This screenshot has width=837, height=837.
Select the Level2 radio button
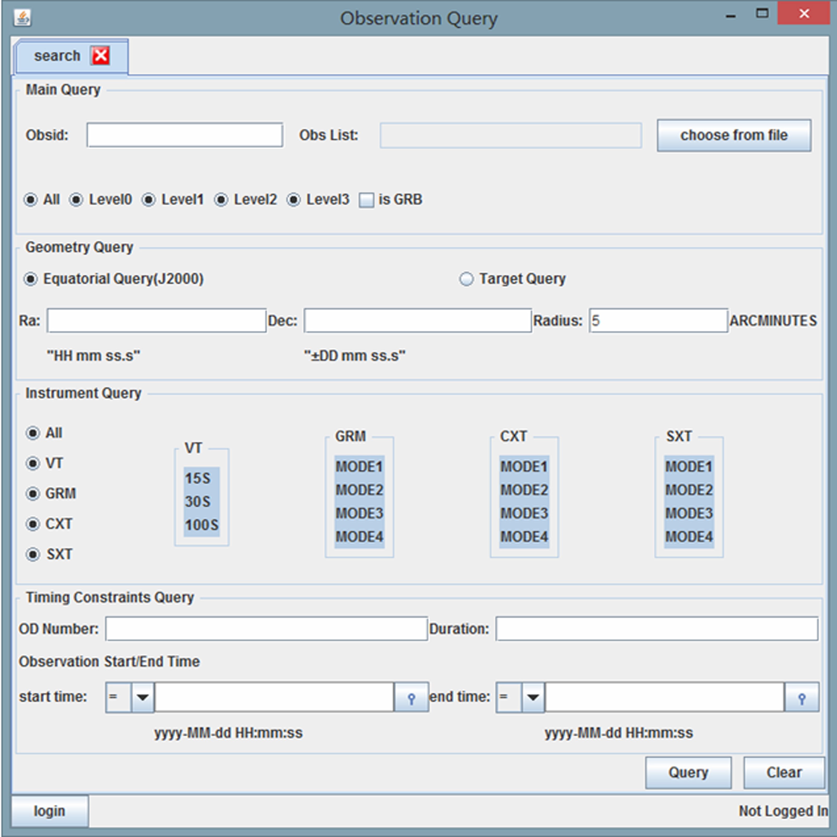(x=221, y=200)
